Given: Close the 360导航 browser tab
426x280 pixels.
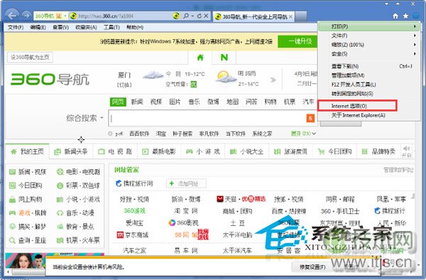Looking at the screenshot, I should pos(290,16).
